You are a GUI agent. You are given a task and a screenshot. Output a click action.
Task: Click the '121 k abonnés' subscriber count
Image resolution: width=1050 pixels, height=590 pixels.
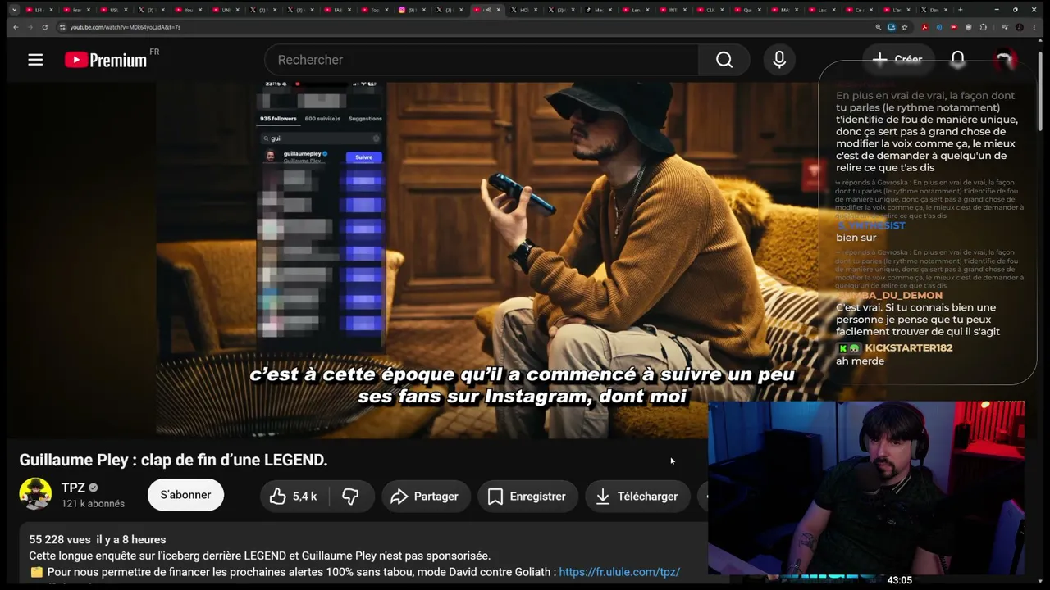[93, 504]
